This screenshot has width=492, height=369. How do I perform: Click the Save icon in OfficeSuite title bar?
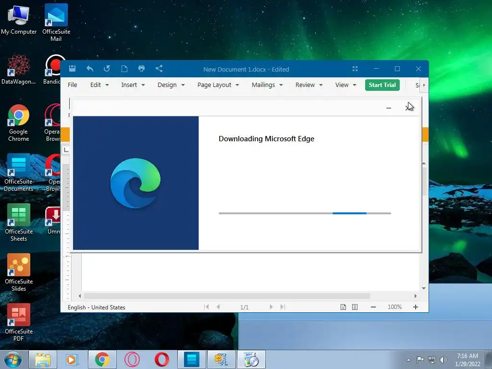click(72, 68)
